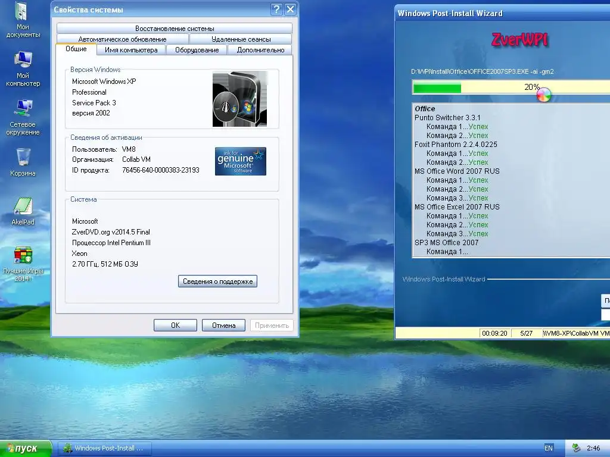Click the 5/27 progress counter

point(527,333)
